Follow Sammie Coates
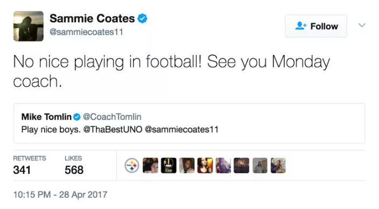Screen dimensions: 379x209 tap(316, 26)
